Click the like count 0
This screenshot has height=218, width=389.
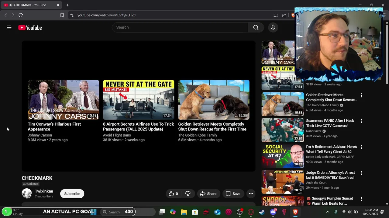(177, 194)
